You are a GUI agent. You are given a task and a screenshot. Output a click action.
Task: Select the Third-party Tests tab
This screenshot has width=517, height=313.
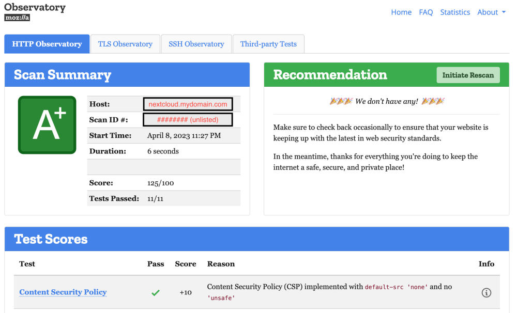click(268, 44)
